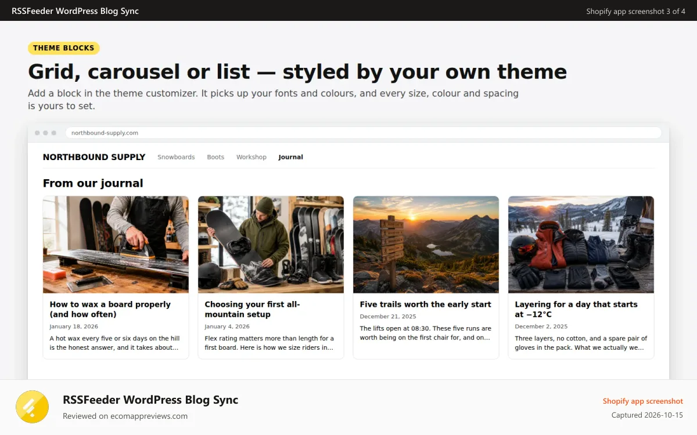Click 'Captured 2026-10-15' text
The height and width of the screenshot is (435, 697).
647,415
